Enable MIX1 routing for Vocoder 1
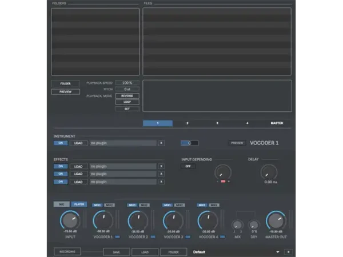 [97, 205]
